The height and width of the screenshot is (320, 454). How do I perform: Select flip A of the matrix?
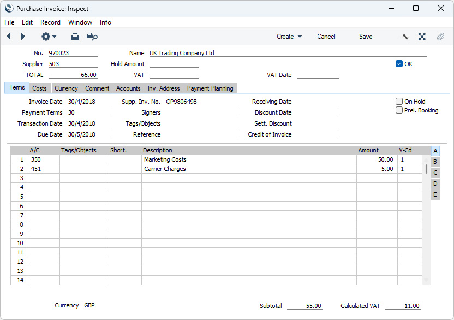point(435,151)
